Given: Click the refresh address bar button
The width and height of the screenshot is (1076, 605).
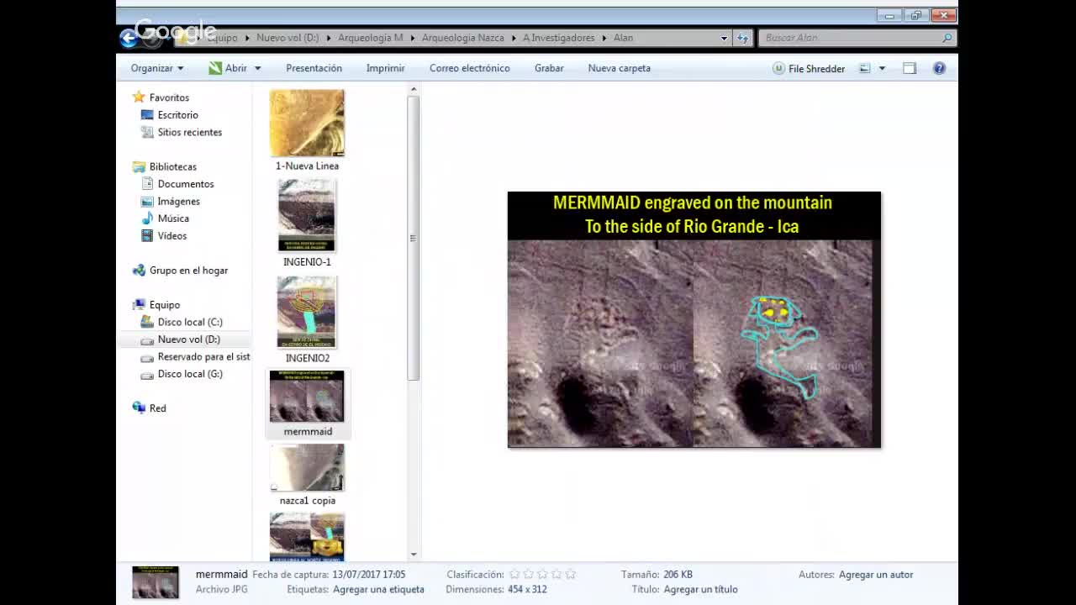Looking at the screenshot, I should (x=743, y=38).
